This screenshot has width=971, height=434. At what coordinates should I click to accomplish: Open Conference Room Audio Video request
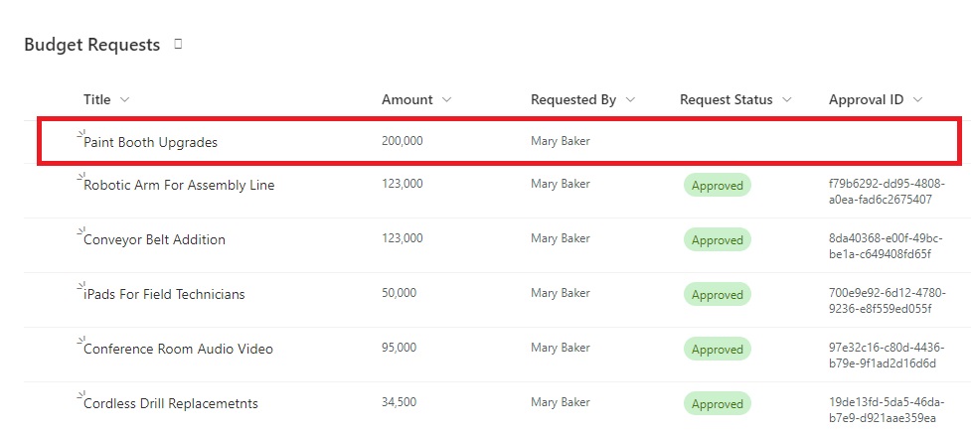pos(178,349)
